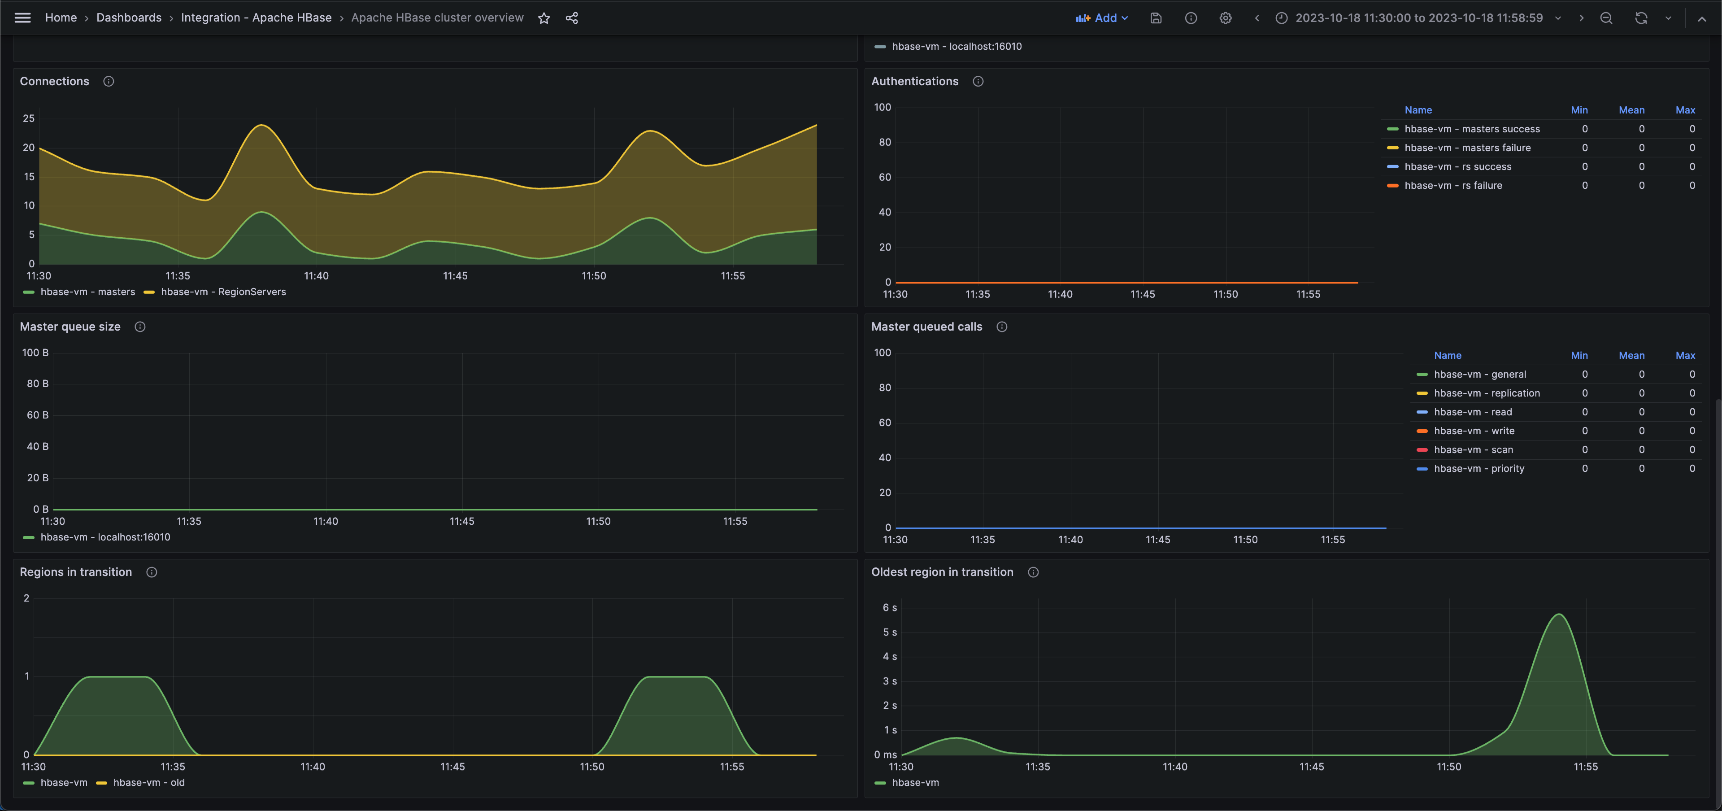Open Integration - Apache HBase breadcrumb
The image size is (1722, 811).
pyautogui.click(x=256, y=18)
